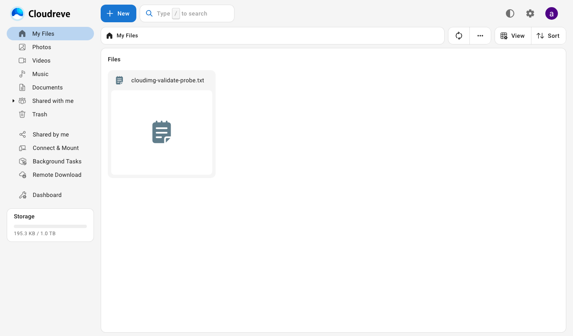Open the Trash bin icon
This screenshot has width=573, height=336.
(x=22, y=114)
